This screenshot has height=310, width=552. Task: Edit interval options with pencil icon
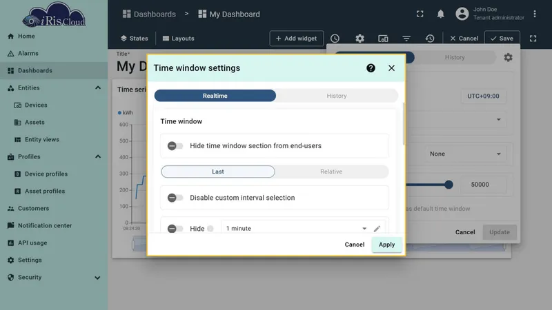[377, 229]
